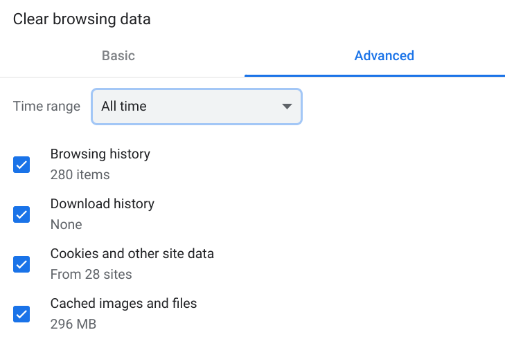Screen dimensions: 505x339
Task: Click the 'Download history' label text
Action: click(103, 204)
